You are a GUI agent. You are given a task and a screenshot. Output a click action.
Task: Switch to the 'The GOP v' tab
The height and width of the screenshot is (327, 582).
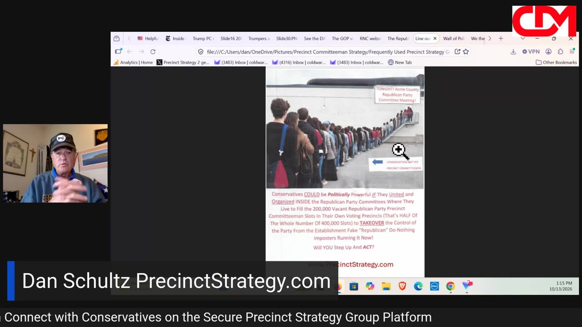tap(342, 38)
